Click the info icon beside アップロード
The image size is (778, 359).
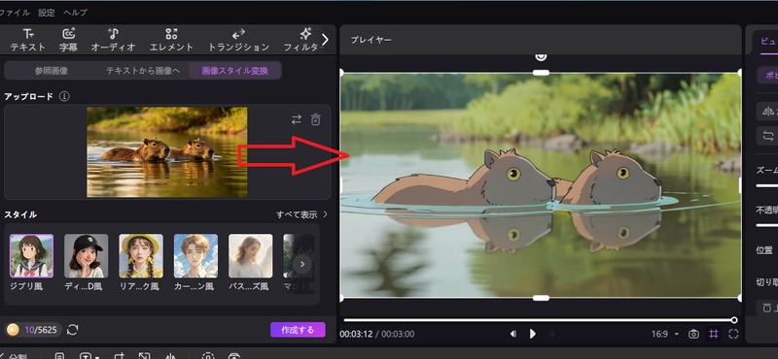pyautogui.click(x=64, y=97)
